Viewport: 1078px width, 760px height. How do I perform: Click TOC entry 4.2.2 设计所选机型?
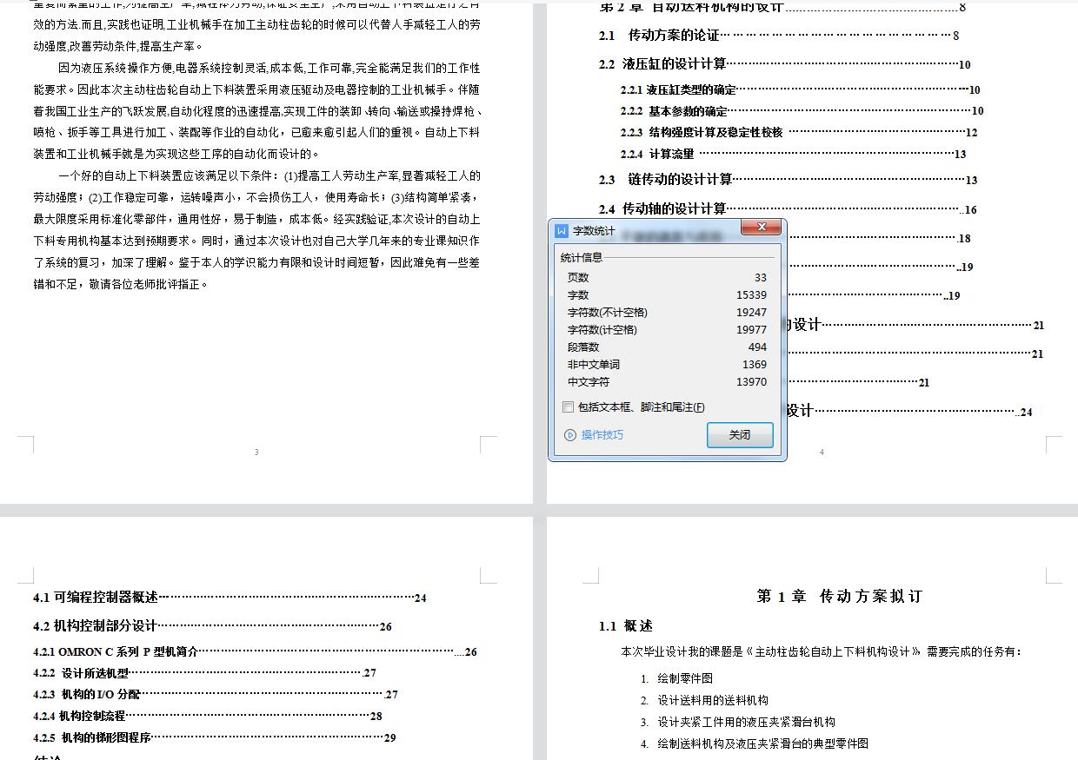205,673
